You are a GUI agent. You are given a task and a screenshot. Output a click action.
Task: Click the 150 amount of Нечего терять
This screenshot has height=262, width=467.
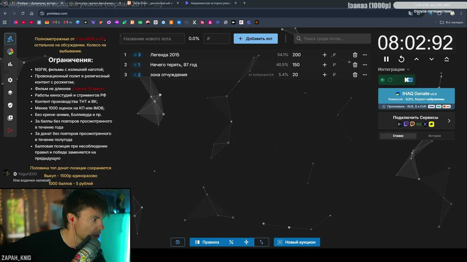click(296, 65)
